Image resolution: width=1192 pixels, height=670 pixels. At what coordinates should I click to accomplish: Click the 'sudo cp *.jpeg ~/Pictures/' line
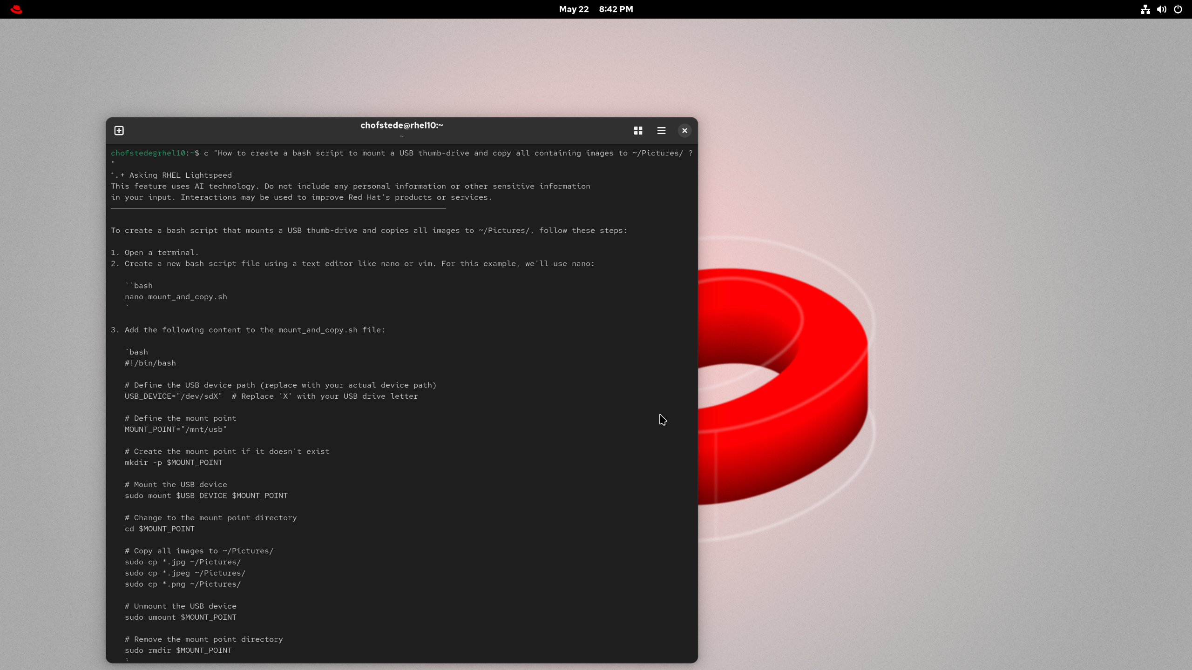coord(185,573)
